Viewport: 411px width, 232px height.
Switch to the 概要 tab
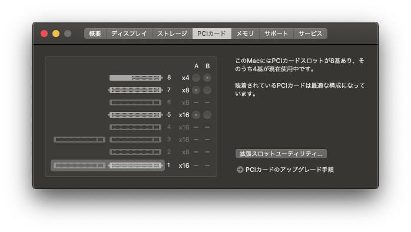95,34
